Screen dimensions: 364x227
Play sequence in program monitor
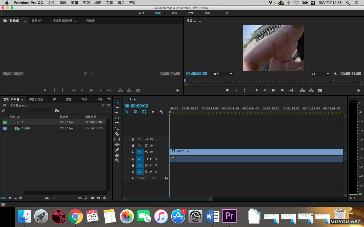coord(274,90)
